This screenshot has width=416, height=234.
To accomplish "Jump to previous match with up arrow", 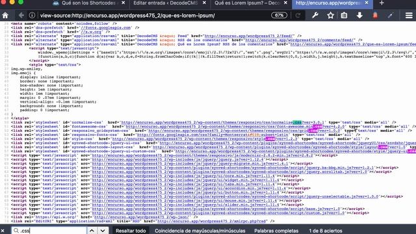I will pos(92,231).
